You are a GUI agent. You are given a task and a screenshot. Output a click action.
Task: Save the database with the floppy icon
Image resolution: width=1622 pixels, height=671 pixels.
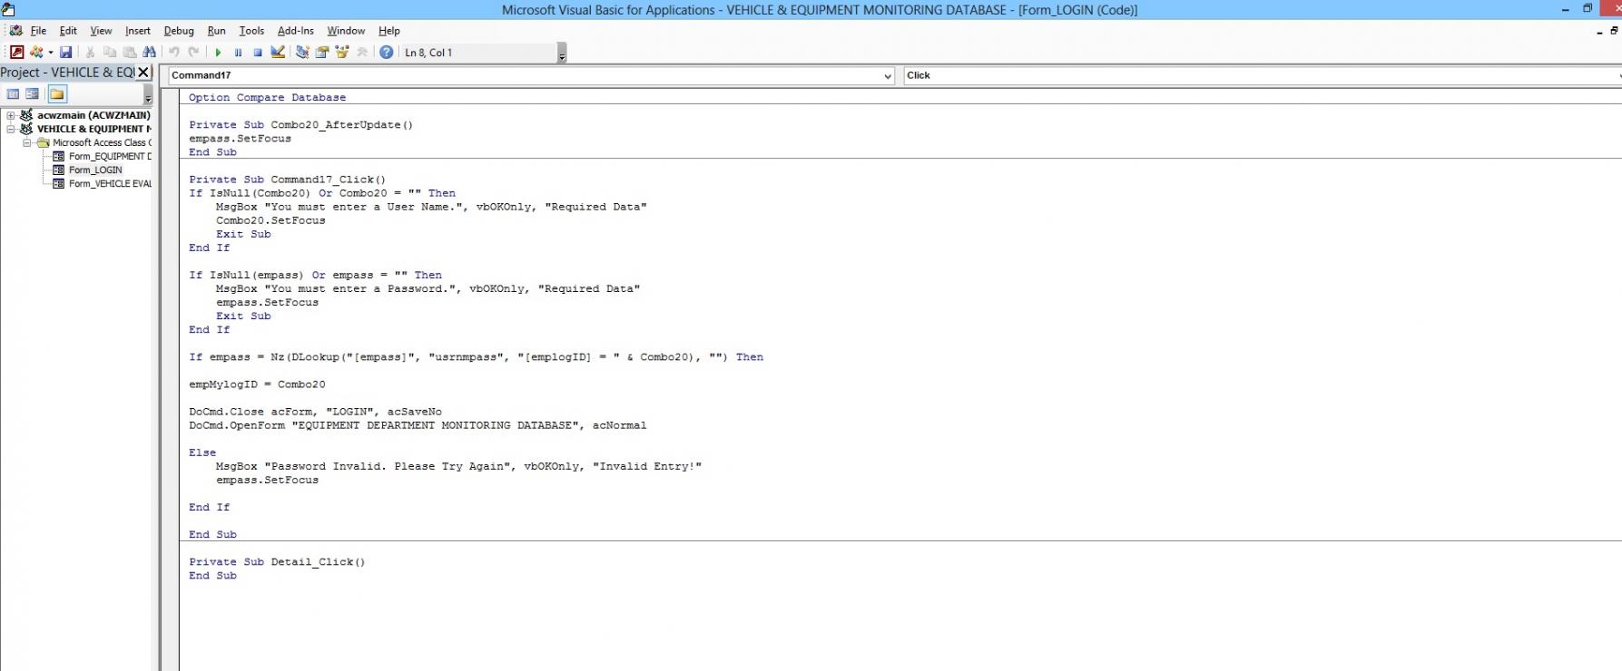pyautogui.click(x=65, y=53)
